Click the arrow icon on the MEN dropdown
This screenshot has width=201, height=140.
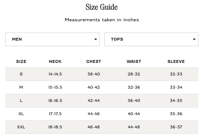[96, 39]
